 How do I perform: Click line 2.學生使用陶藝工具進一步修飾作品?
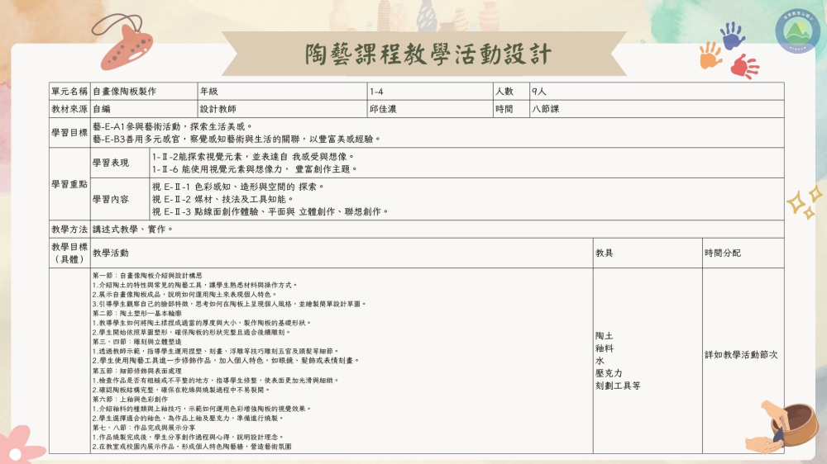227,361
